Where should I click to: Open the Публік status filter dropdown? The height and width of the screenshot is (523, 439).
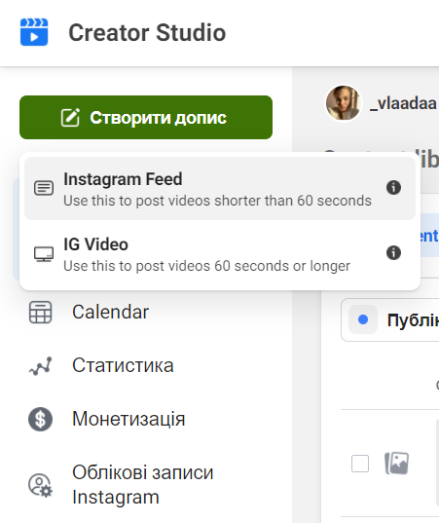[x=390, y=319]
